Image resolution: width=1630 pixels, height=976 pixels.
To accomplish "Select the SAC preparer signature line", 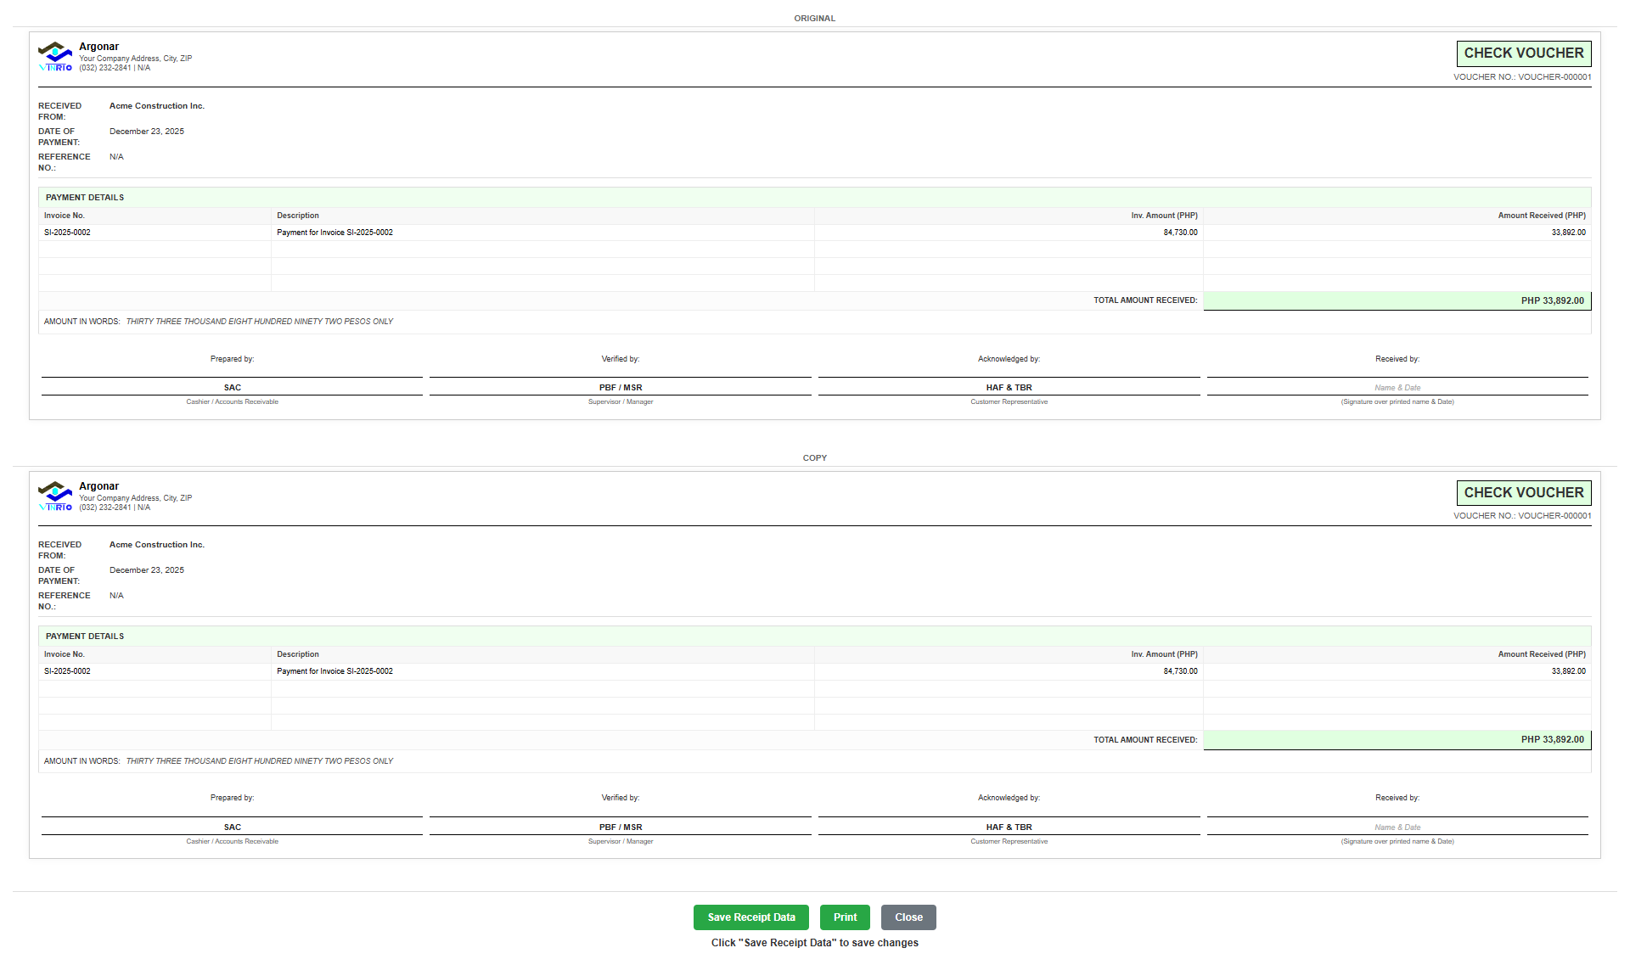I will point(231,387).
